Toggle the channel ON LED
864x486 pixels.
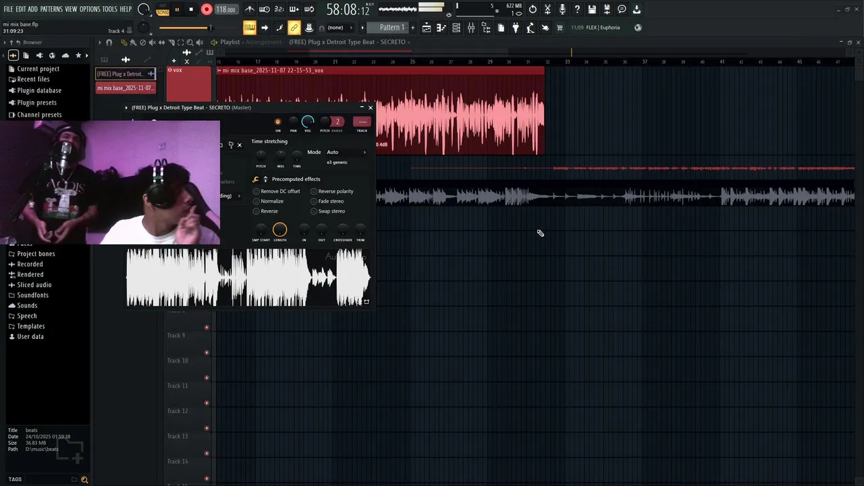277,122
